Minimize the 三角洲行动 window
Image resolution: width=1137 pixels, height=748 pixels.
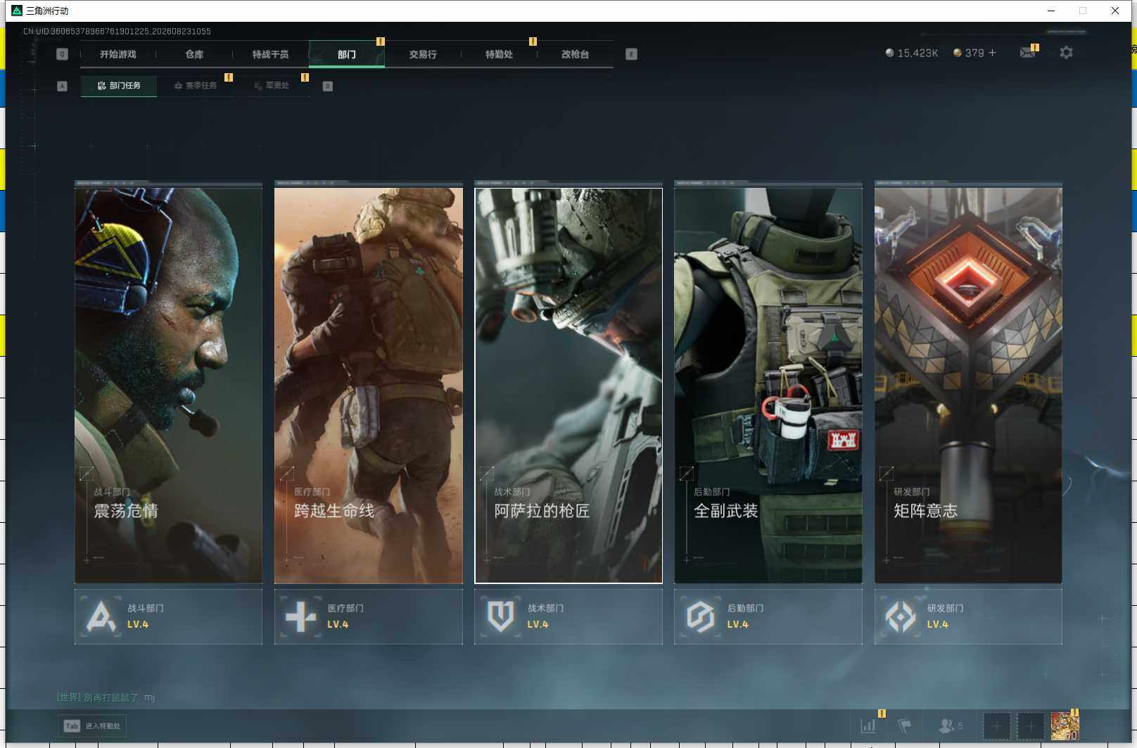1051,11
